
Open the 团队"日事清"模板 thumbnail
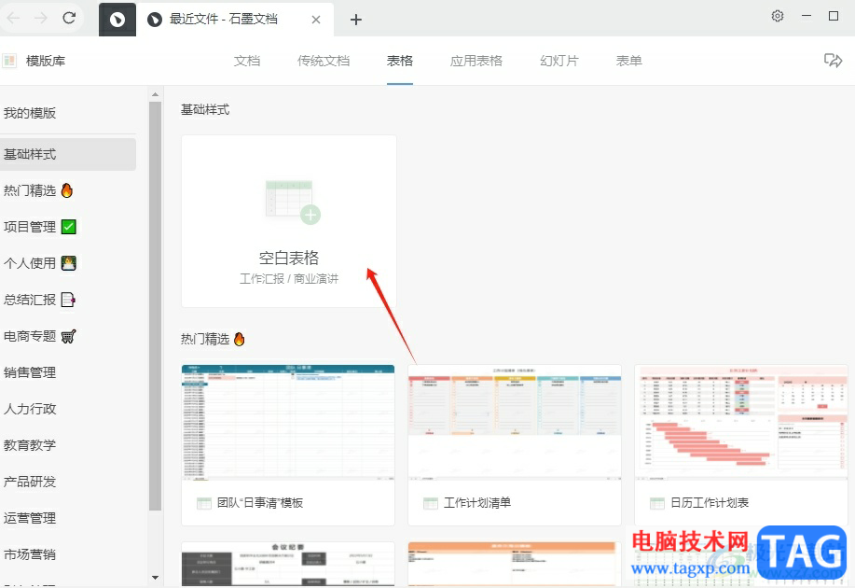point(288,422)
